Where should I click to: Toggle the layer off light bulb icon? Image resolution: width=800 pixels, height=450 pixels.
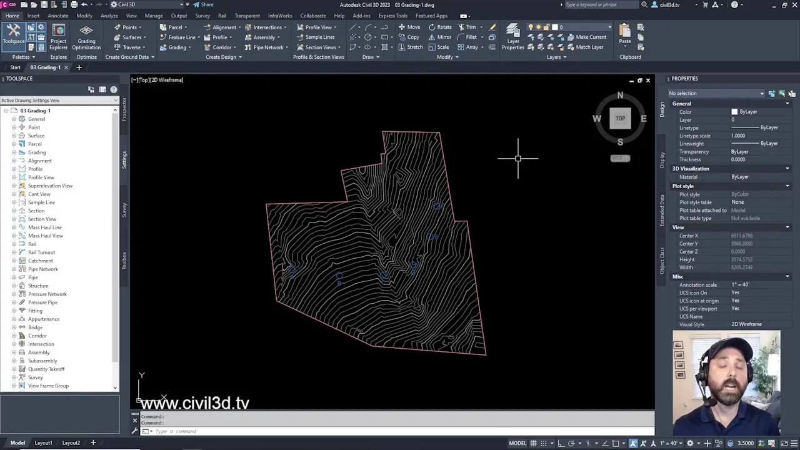pyautogui.click(x=531, y=27)
